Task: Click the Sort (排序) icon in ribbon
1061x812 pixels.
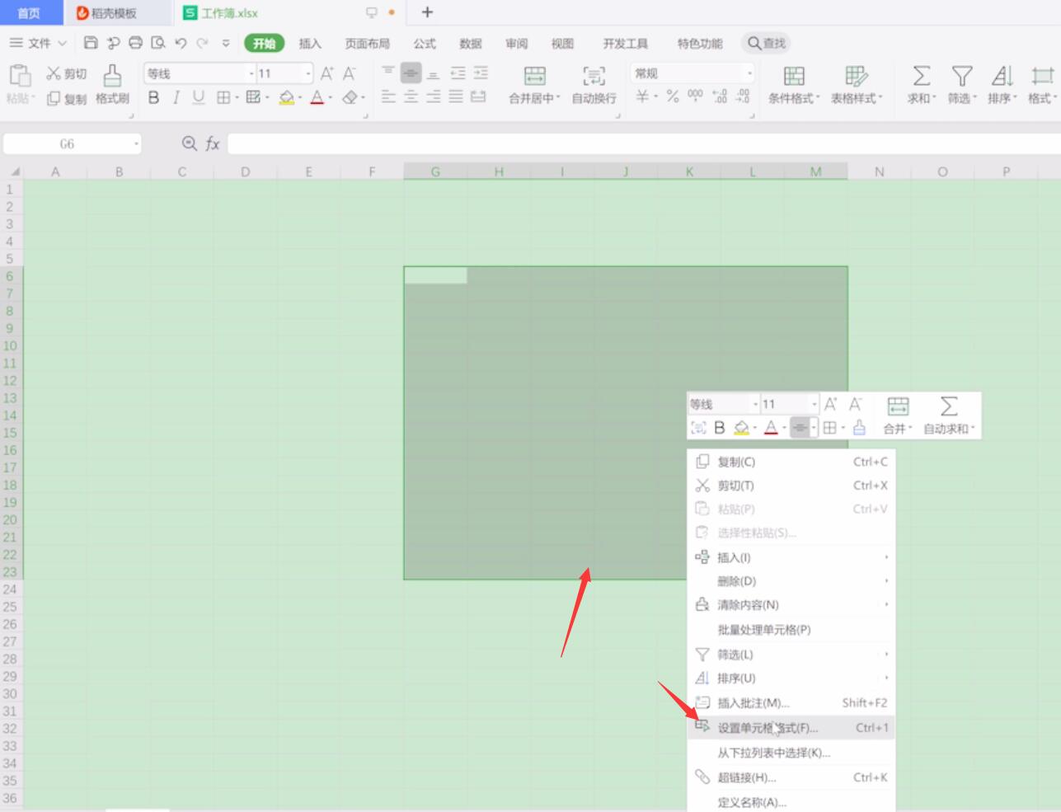Action: click(1002, 76)
